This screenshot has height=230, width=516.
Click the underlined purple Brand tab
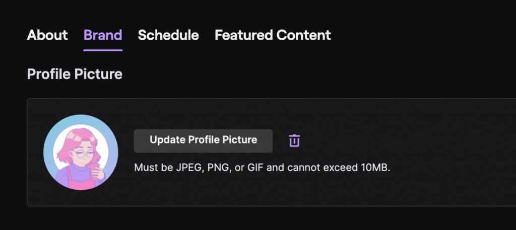click(x=103, y=35)
